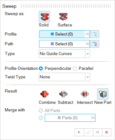Click the play preview button
115x140 pixels.
pos(79,132)
